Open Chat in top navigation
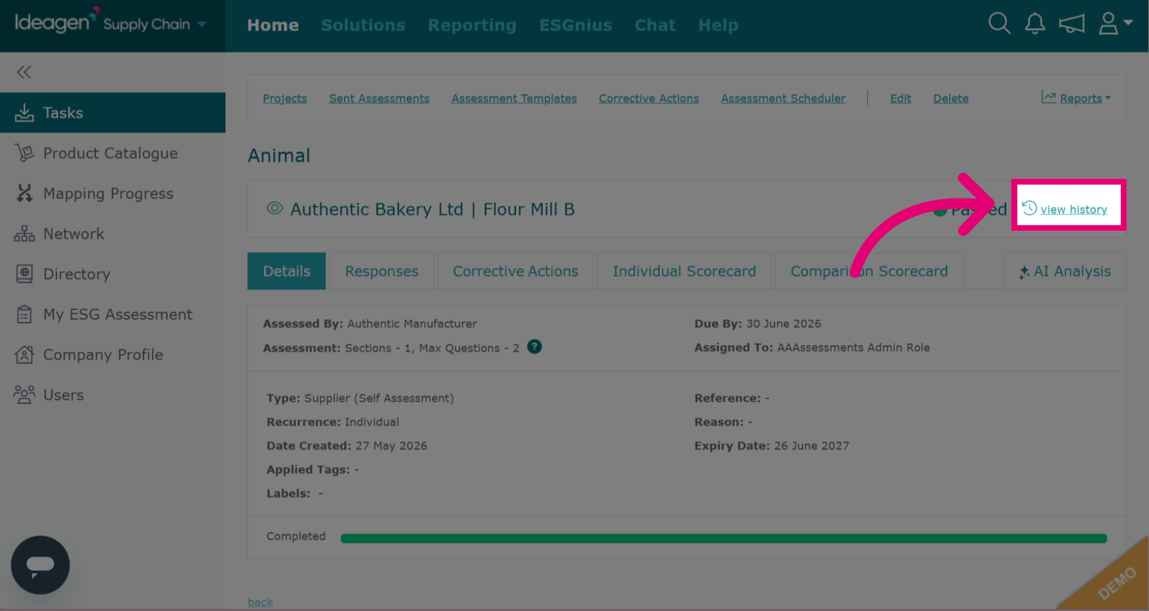Image resolution: width=1149 pixels, height=611 pixels. click(655, 25)
